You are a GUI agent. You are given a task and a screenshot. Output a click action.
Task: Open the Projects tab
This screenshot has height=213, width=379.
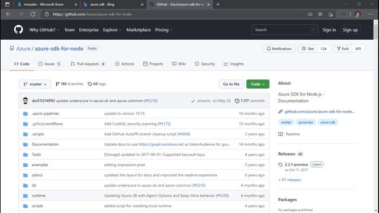(153, 64)
